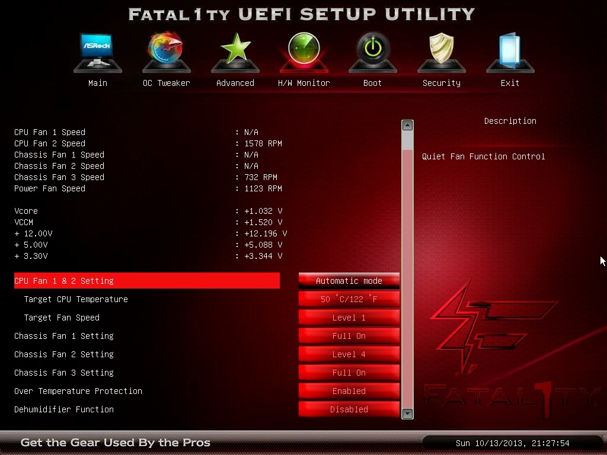This screenshot has width=607, height=455.
Task: Change Chassis Fan 2 Setting Level 4 value
Action: [349, 354]
